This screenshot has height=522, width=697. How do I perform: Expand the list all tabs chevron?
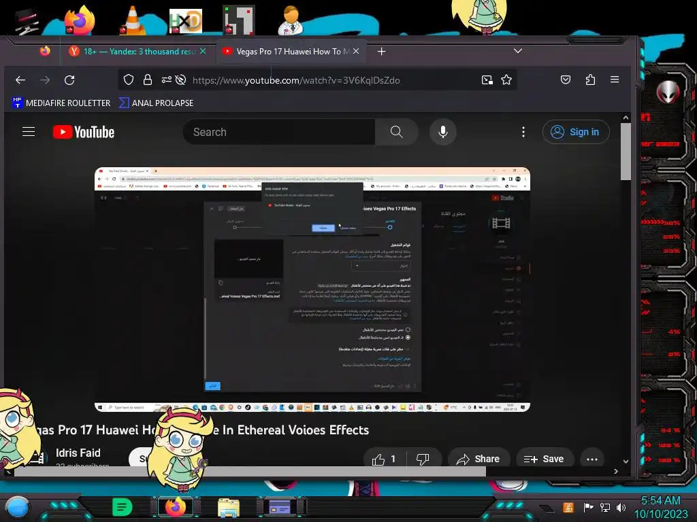click(x=518, y=51)
